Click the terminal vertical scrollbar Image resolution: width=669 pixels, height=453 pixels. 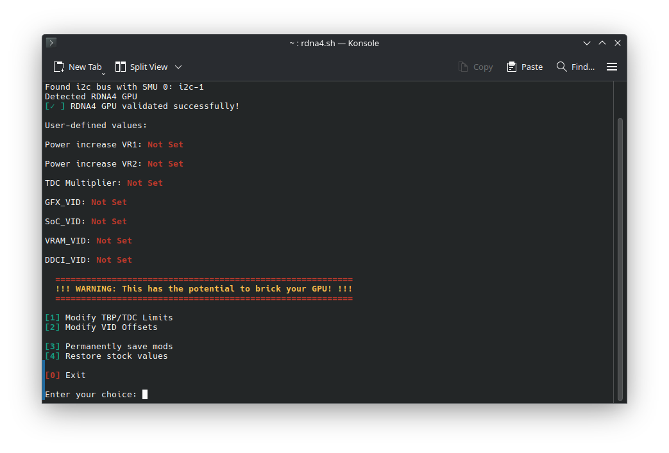pos(620,256)
